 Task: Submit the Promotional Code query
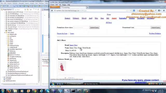click(x=156, y=28)
